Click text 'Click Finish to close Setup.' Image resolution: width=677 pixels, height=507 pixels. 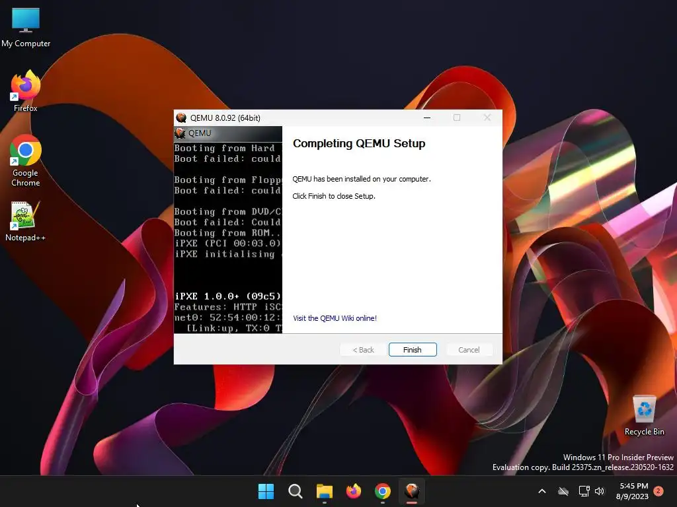(x=334, y=196)
